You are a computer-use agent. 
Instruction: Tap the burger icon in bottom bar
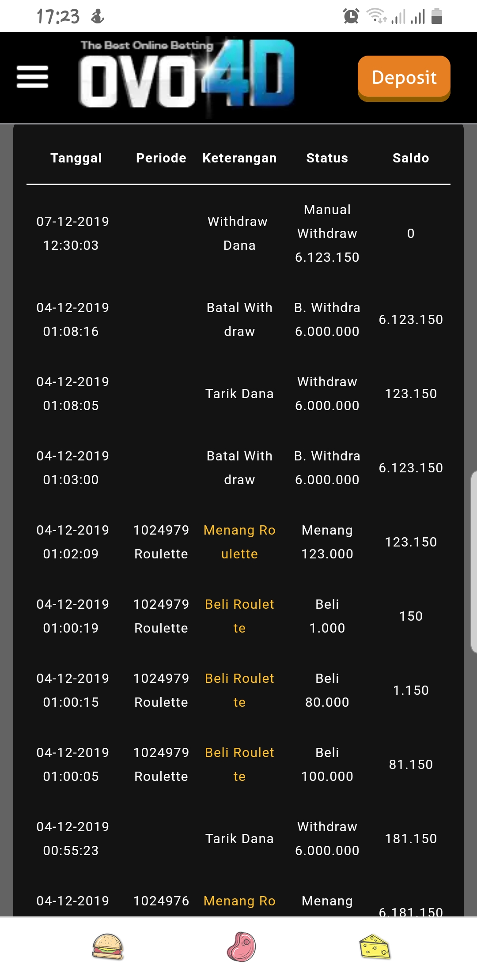(107, 947)
